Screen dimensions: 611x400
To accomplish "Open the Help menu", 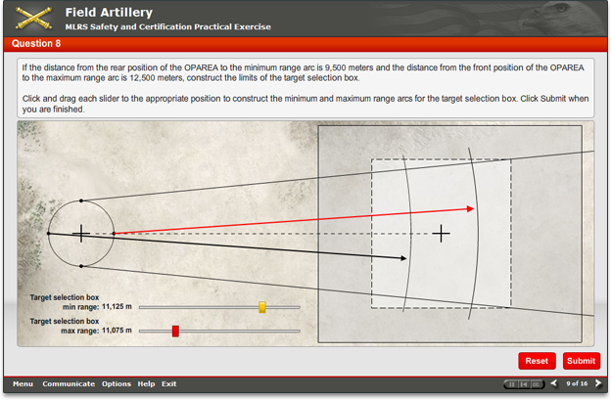I will 146,384.
